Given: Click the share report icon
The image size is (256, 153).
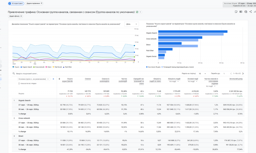Looking at the screenshot, I should (x=250, y=12).
